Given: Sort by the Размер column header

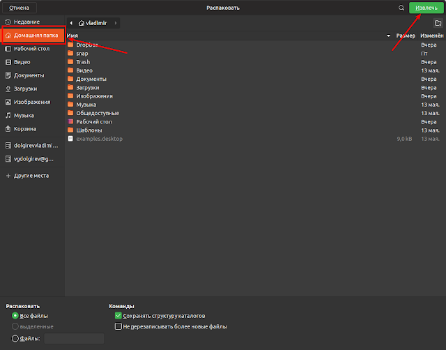Looking at the screenshot, I should click(x=406, y=36).
